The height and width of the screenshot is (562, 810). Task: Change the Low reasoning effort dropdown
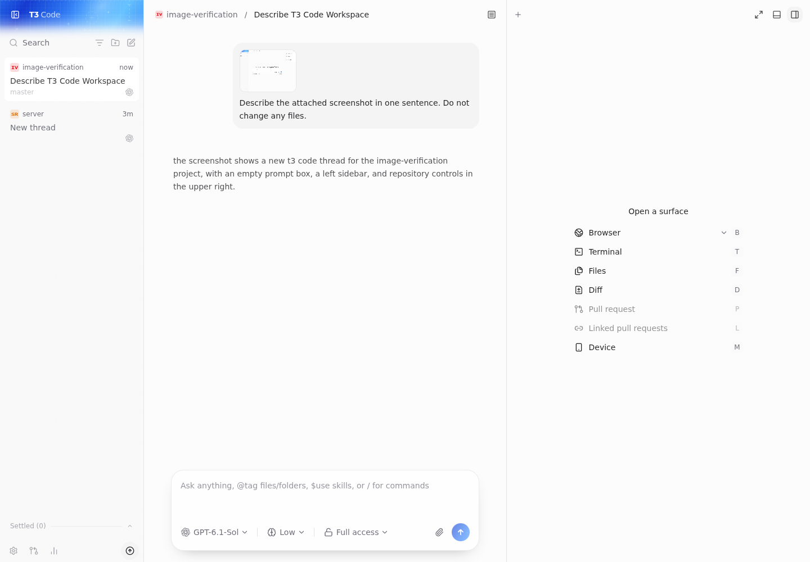tap(286, 532)
